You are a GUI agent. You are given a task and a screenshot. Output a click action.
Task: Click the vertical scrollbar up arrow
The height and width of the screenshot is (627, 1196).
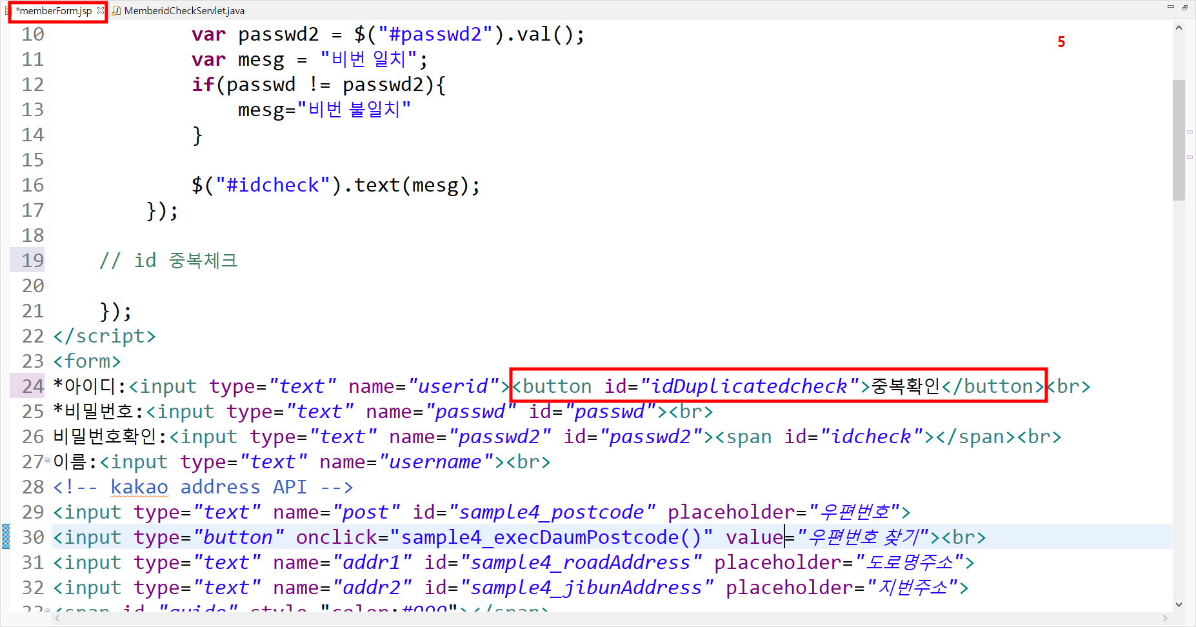point(1179,28)
